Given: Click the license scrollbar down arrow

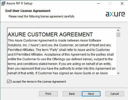Looking at the screenshot, I should (118, 73).
